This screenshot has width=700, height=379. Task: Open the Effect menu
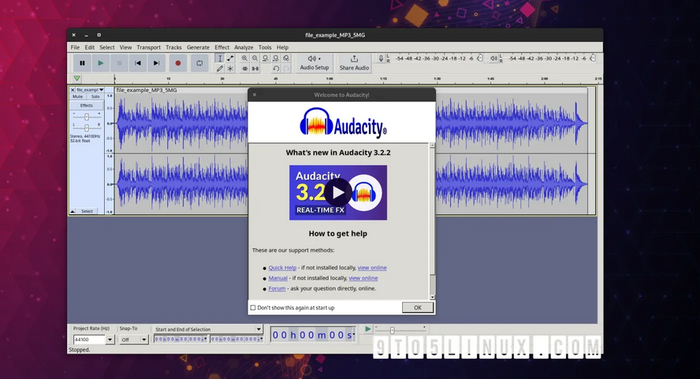222,47
